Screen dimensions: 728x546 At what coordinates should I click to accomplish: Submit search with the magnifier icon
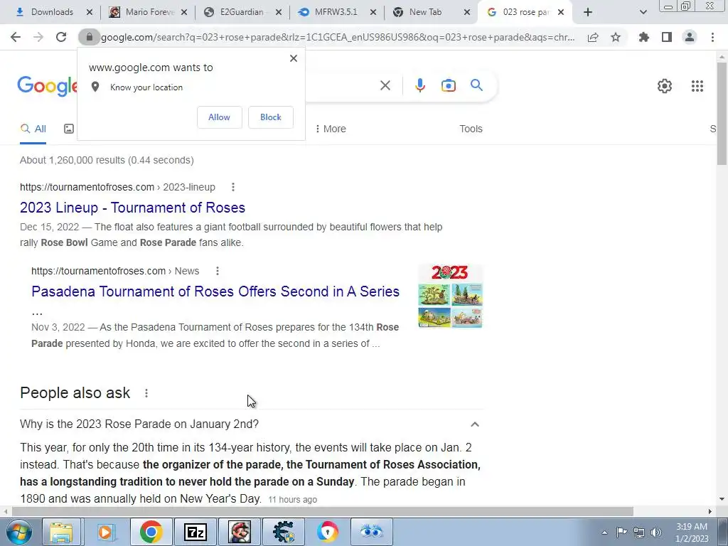476,85
